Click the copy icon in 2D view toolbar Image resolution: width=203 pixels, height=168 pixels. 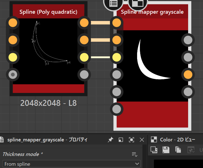click(x=178, y=150)
